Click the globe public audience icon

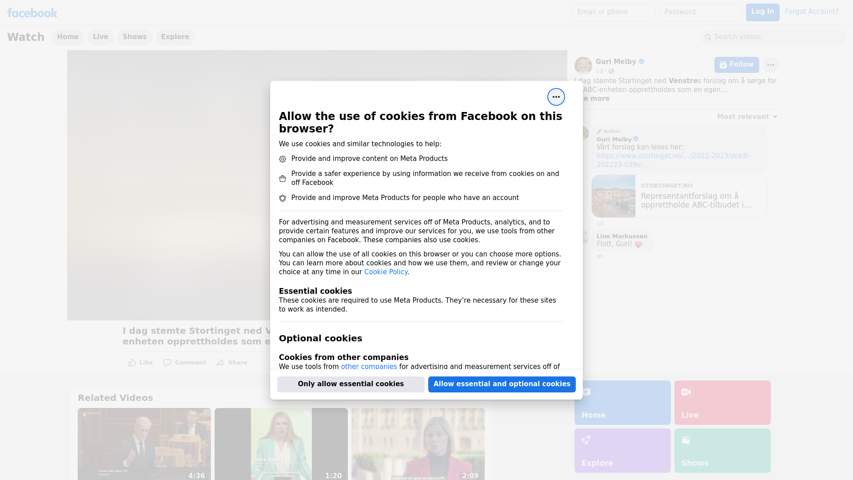coord(611,71)
